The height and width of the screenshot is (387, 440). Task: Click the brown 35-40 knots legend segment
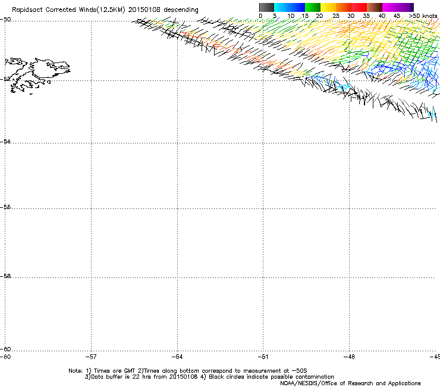coord(375,7)
